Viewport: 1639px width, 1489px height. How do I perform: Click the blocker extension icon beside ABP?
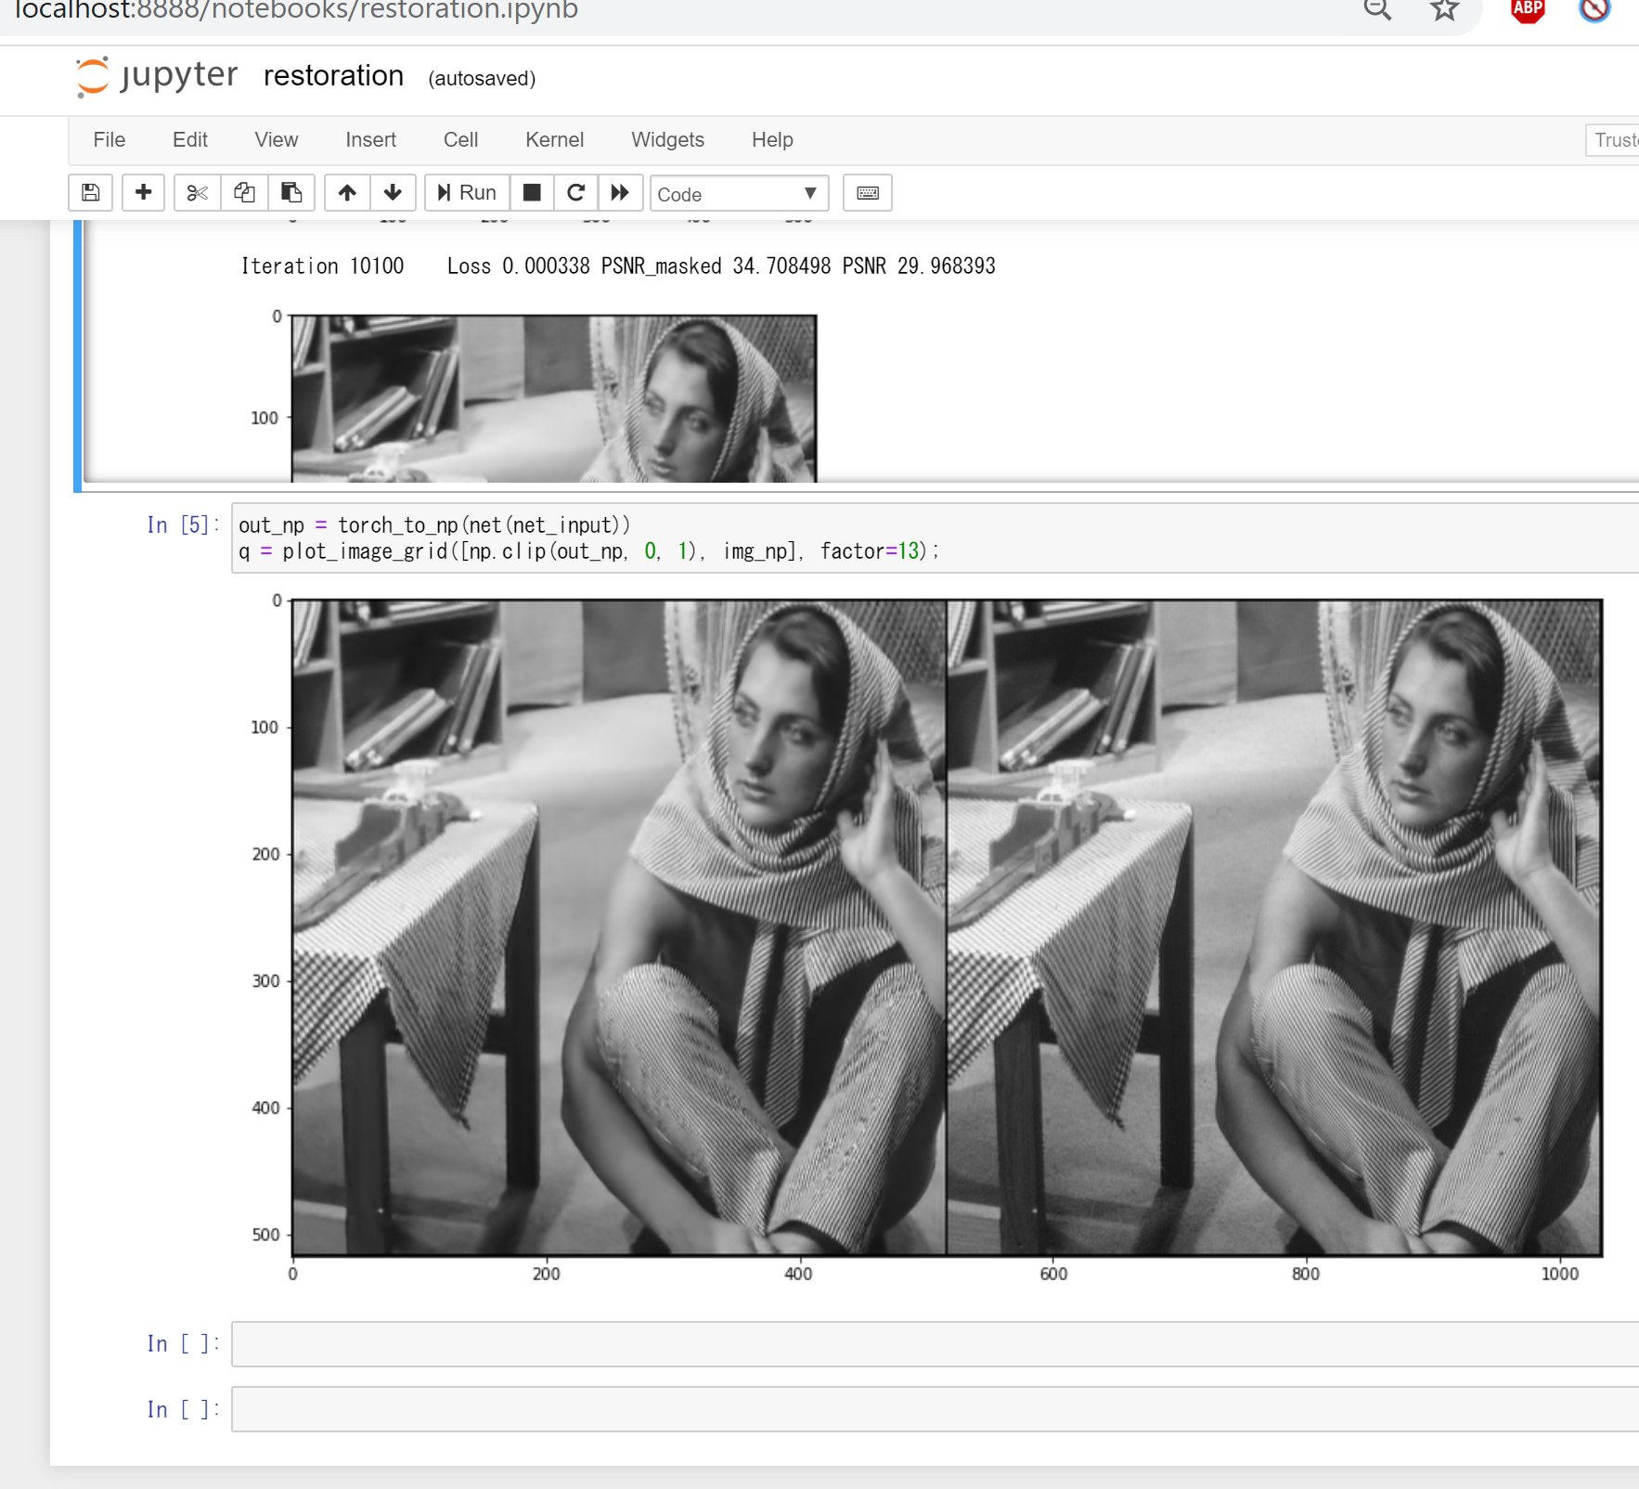tap(1594, 9)
